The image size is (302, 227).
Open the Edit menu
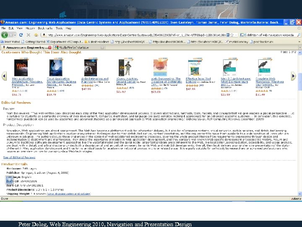point(11,28)
